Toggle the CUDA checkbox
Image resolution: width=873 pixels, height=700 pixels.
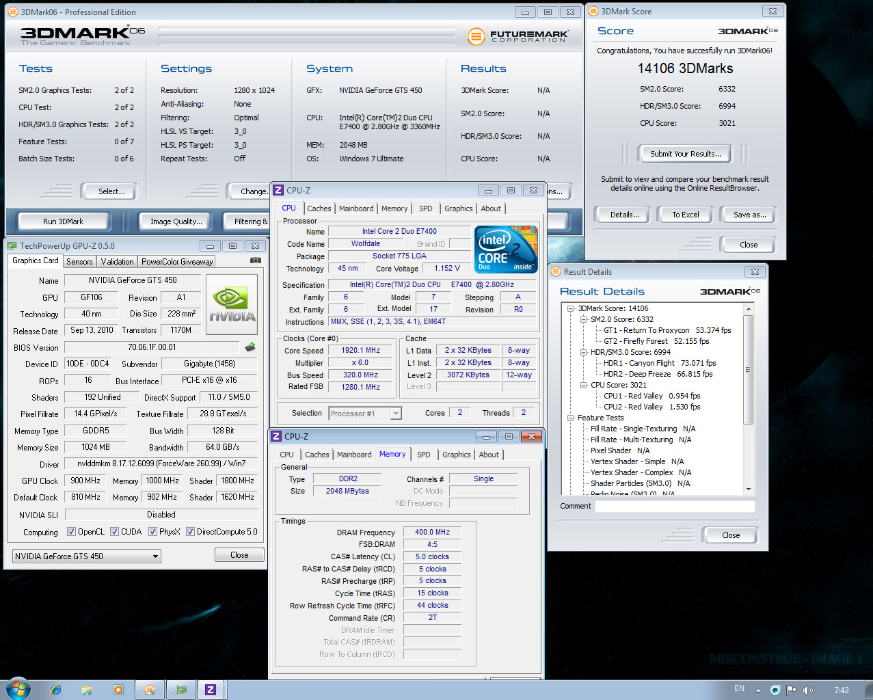(x=115, y=532)
